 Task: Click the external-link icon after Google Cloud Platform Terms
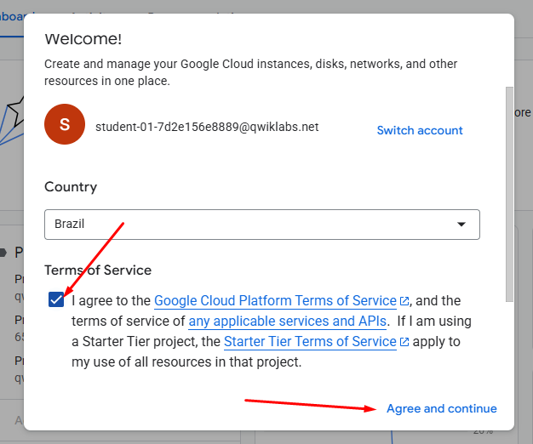click(404, 301)
